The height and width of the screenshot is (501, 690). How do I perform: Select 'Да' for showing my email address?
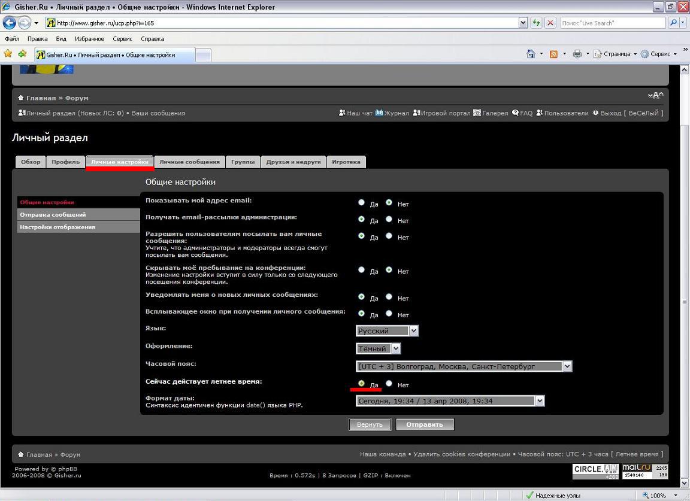(361, 203)
